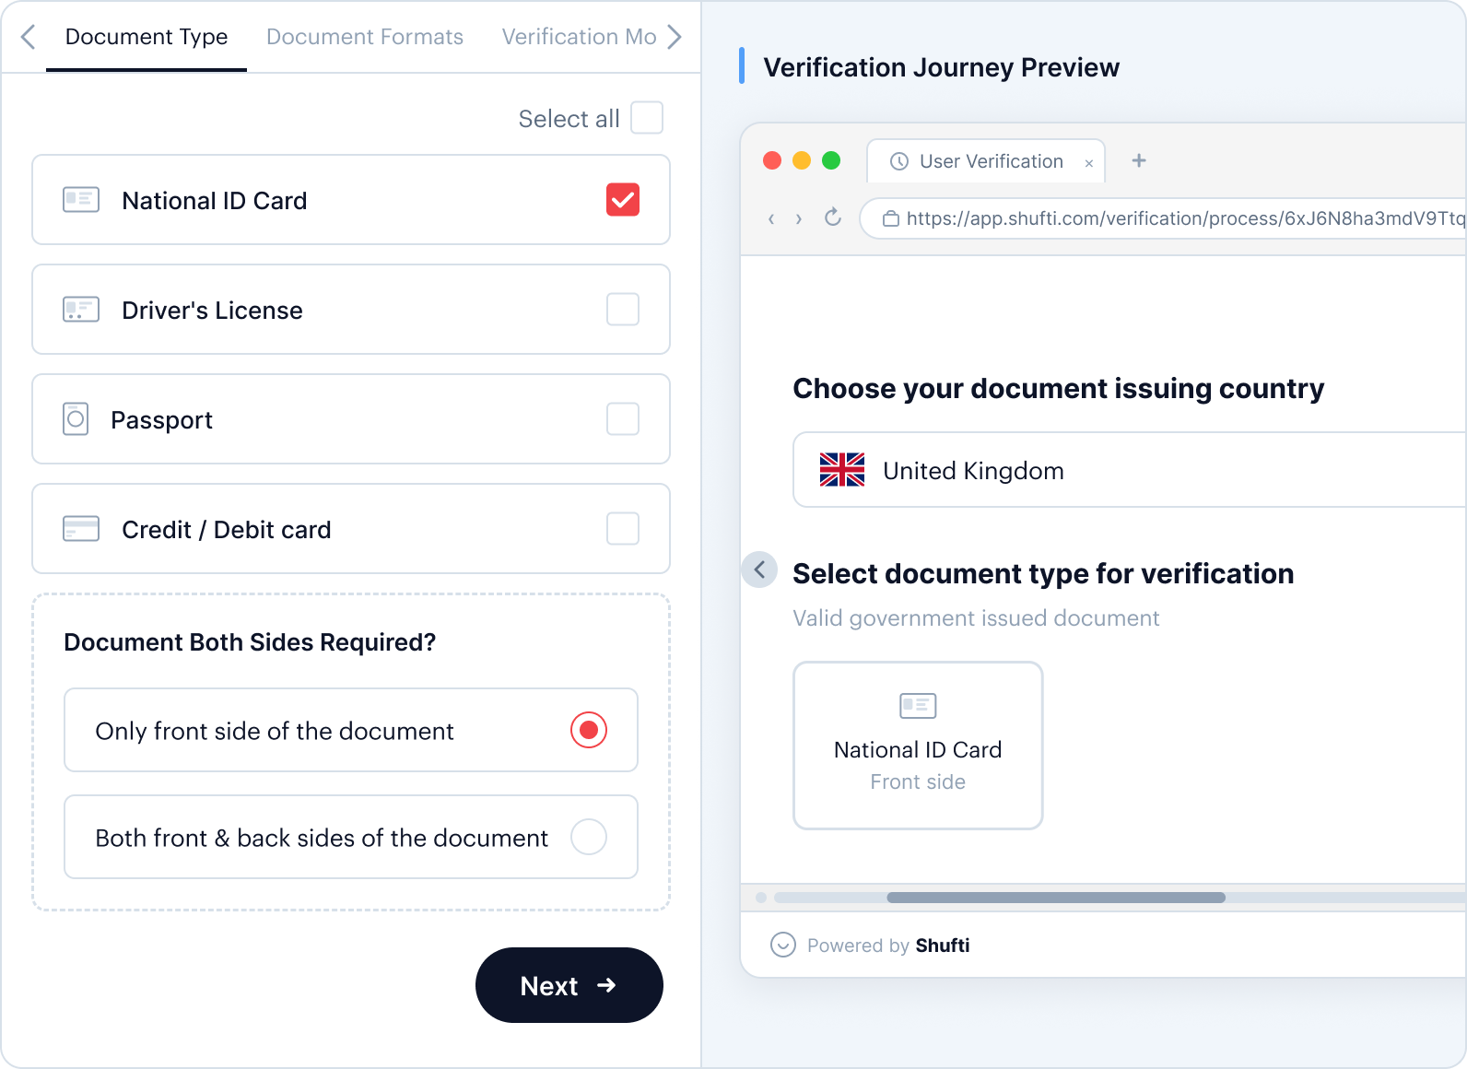Click the browser reload icon
The image size is (1467, 1069).
tap(833, 217)
